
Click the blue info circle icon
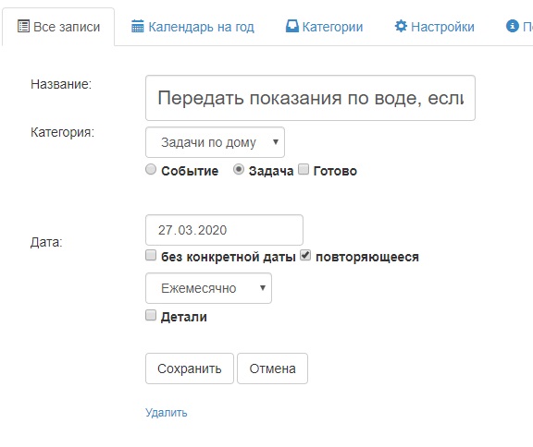513,26
